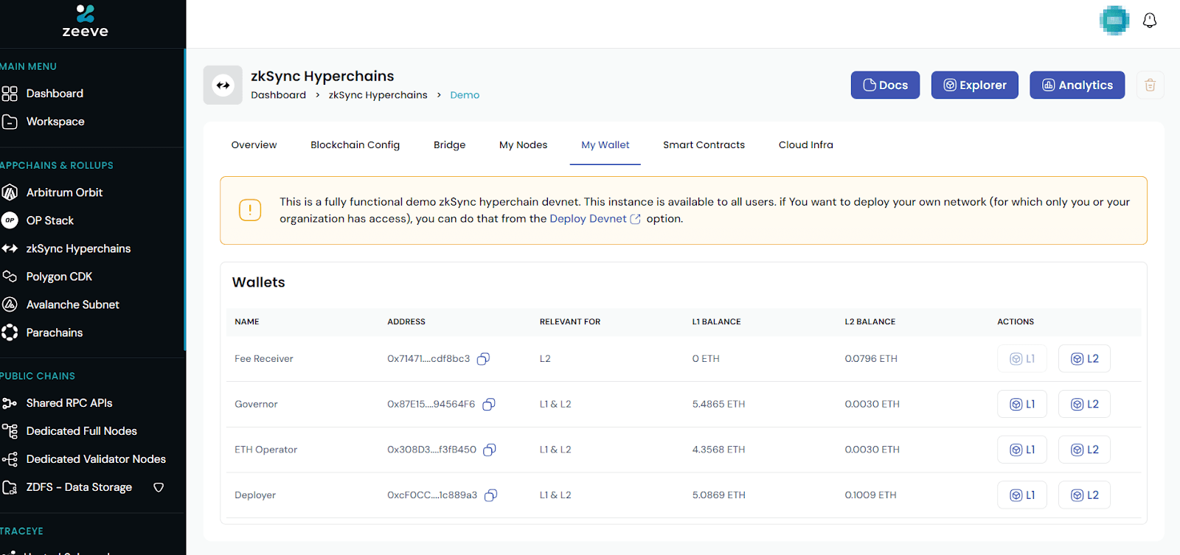
Task: Copy the Fee Receiver address
Action: point(483,359)
